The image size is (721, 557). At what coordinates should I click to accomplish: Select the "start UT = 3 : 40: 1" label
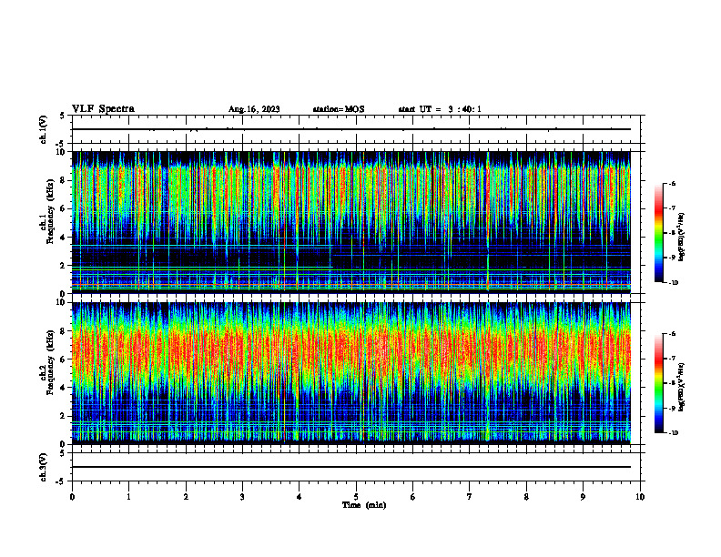tap(440, 109)
